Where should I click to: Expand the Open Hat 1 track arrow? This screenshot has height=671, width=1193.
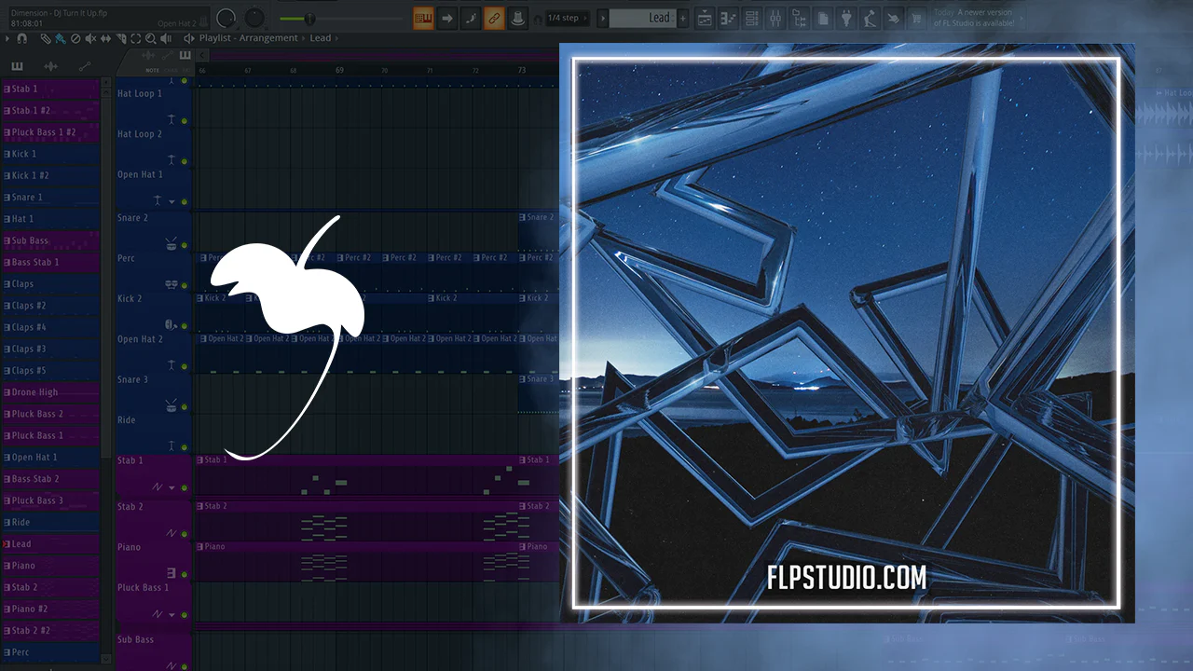[171, 200]
